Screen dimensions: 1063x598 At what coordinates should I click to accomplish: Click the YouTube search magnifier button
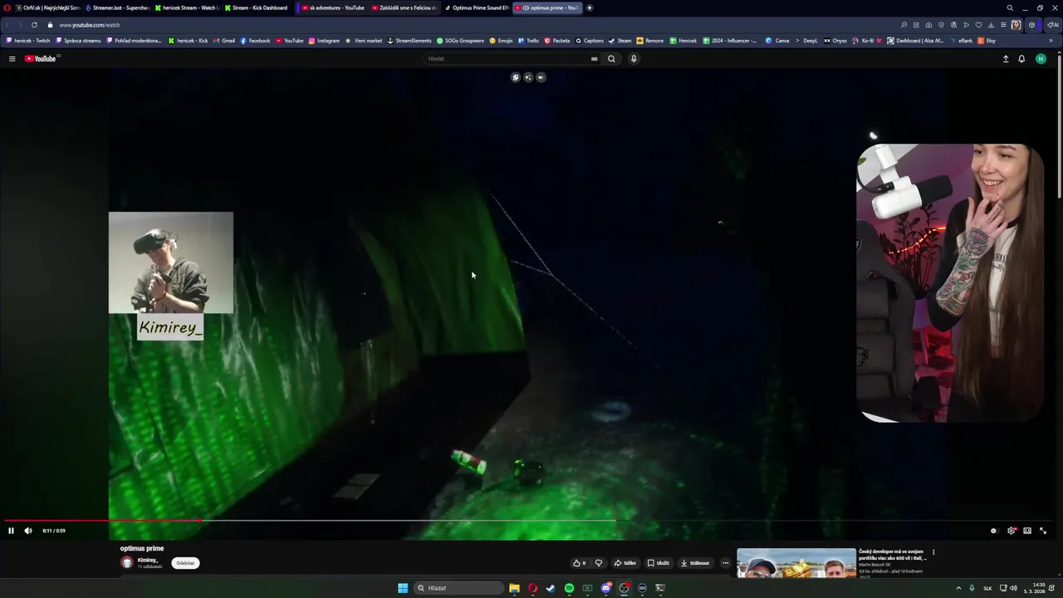click(x=611, y=59)
